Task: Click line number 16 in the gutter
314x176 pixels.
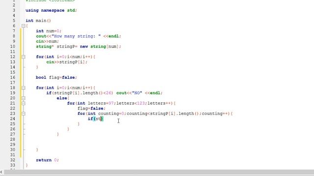Action: (x=12, y=77)
